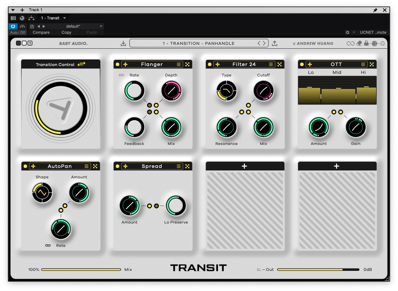Open AutoPan module menu lines
This screenshot has width=398, height=291.
(86, 166)
